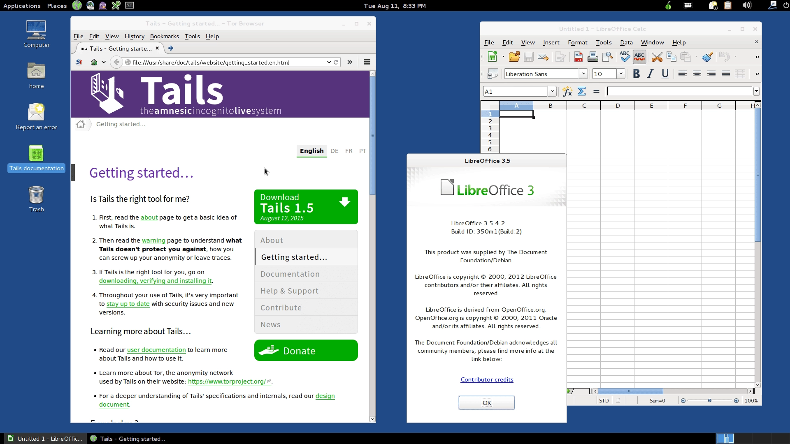Screen dimensions: 790x444
Task: Click the Format Paintbrush icon
Action: click(x=707, y=57)
